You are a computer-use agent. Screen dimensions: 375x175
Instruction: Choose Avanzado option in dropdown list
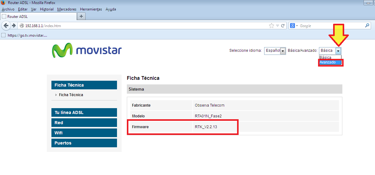tap(330, 62)
